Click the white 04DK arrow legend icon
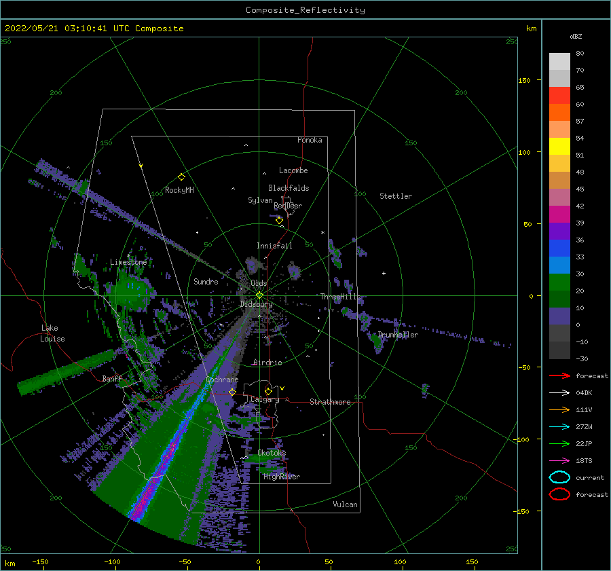 point(559,392)
